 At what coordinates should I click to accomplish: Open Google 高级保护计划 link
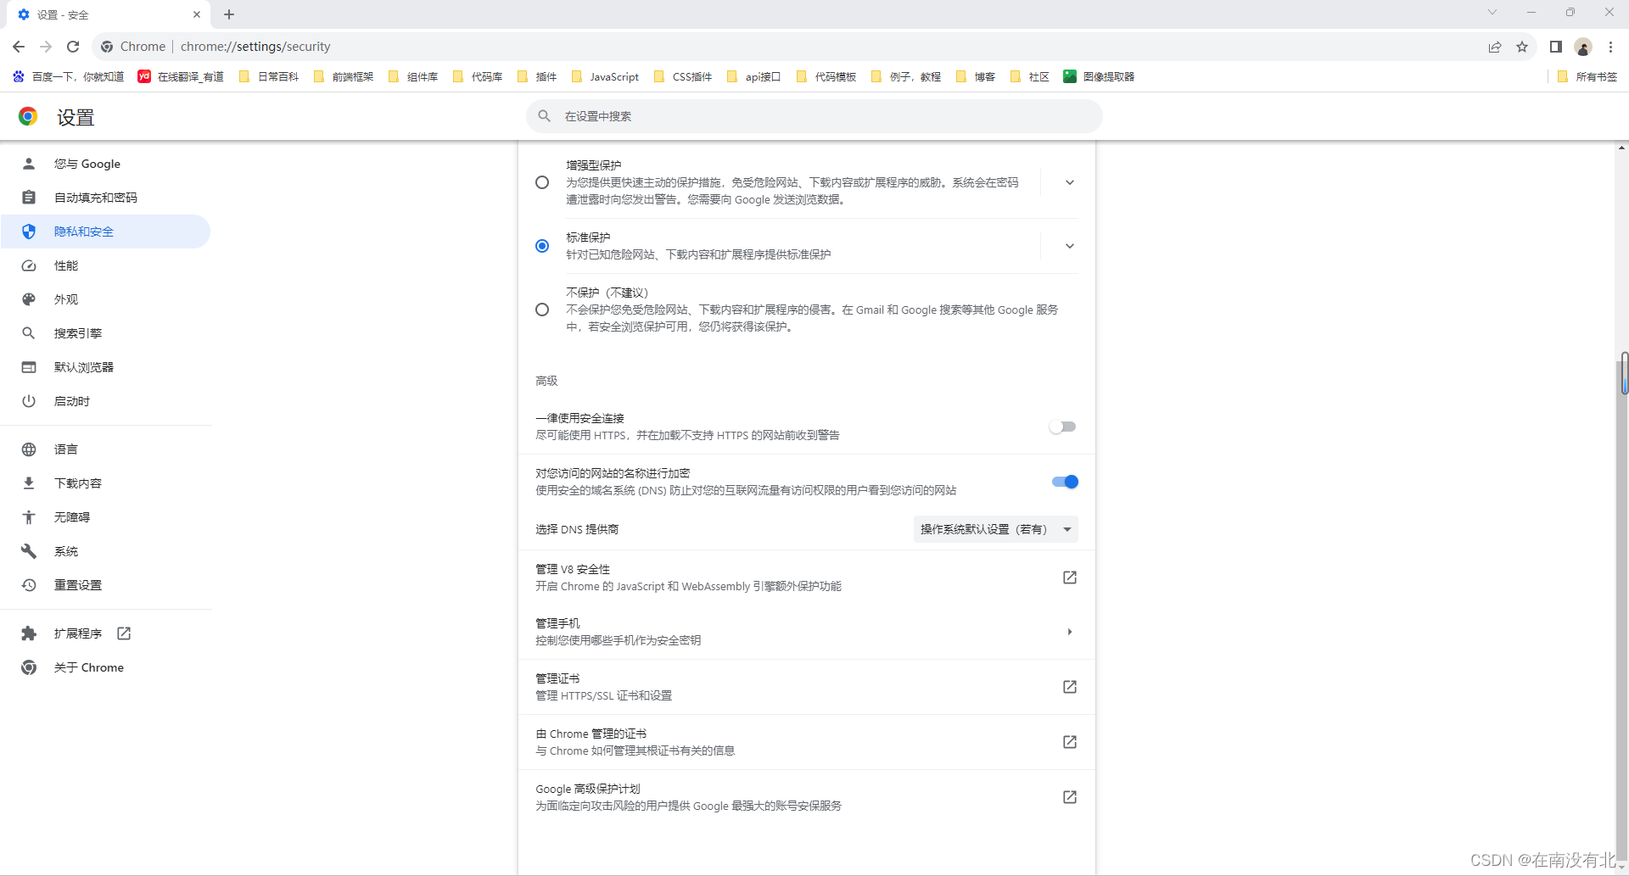pos(1069,797)
